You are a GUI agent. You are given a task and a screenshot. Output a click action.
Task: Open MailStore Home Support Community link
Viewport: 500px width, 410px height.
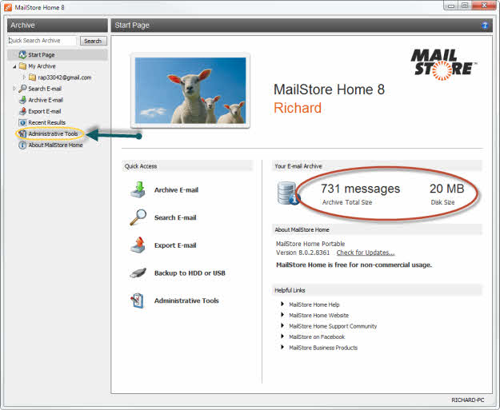coord(333,326)
